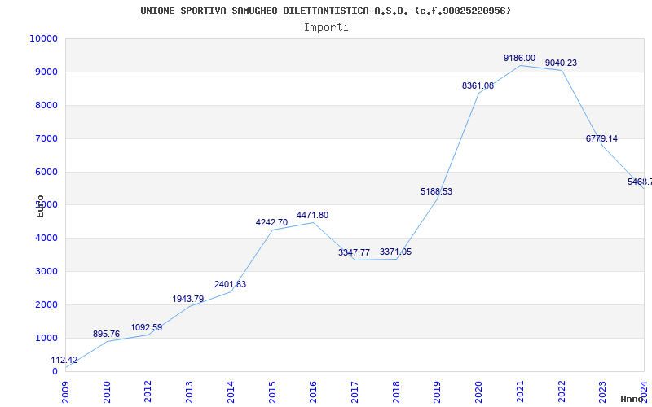The width and height of the screenshot is (652, 407).
Task: Click the x-axis year 2023
Action: 603,392
